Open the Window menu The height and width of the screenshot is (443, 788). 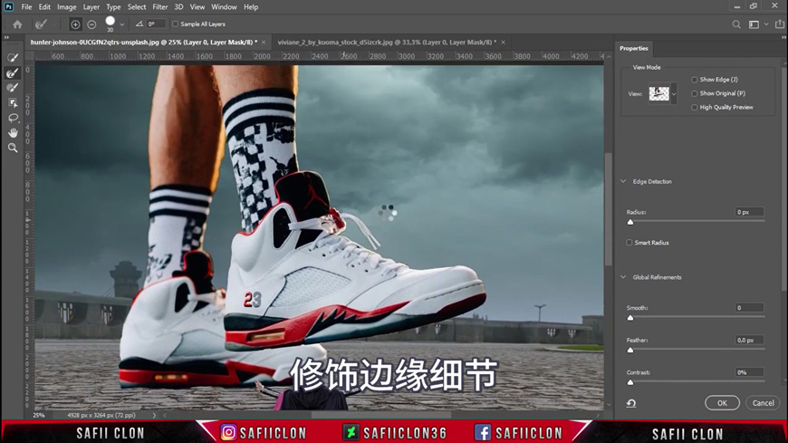pyautogui.click(x=224, y=7)
